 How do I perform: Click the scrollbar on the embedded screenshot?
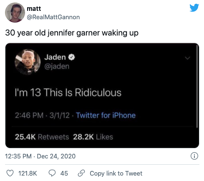(x=197, y=87)
